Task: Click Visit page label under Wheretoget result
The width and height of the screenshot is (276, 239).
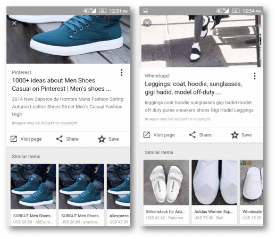Action: (164, 135)
